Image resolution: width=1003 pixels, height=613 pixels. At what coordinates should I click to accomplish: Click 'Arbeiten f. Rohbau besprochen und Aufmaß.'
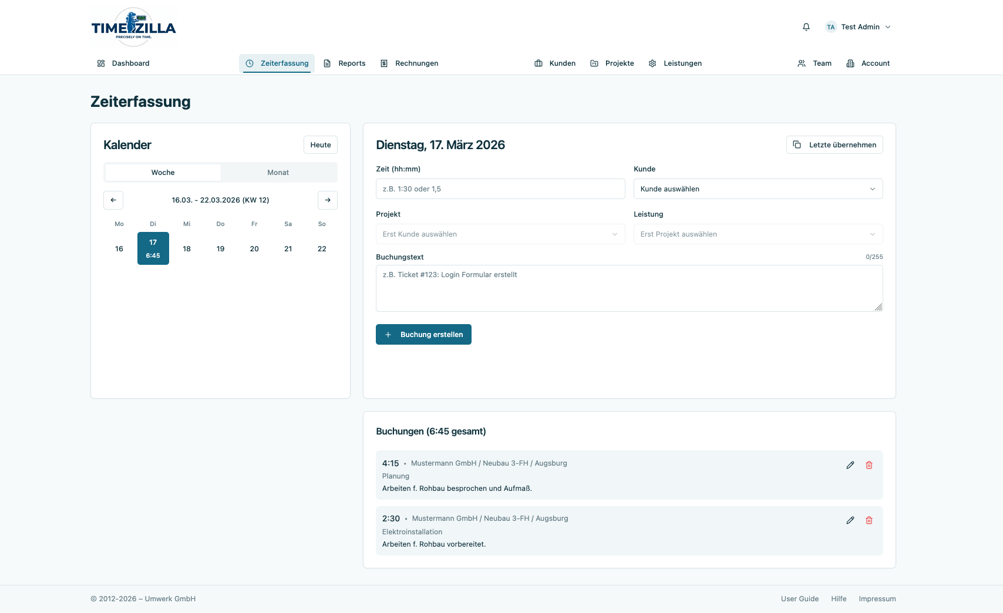tap(457, 489)
